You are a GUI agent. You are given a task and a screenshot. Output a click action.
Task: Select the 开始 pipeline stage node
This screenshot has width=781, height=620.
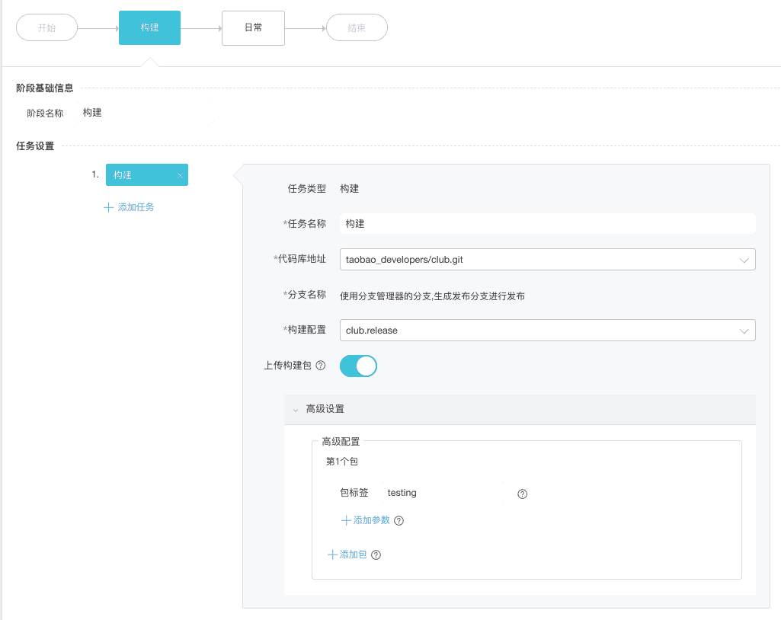(46, 28)
